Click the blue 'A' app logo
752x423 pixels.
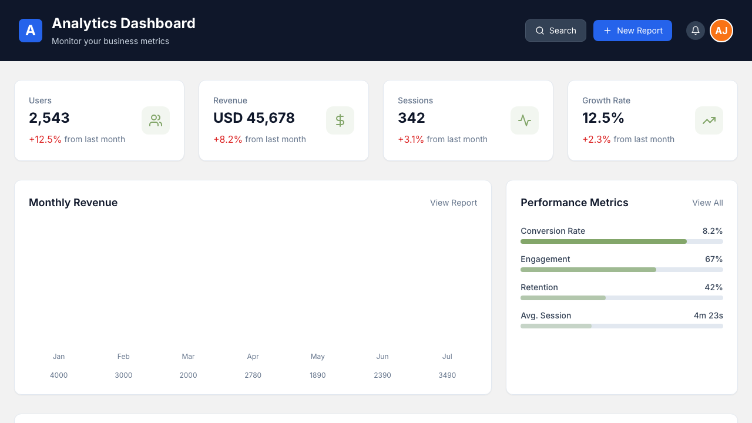point(31,31)
